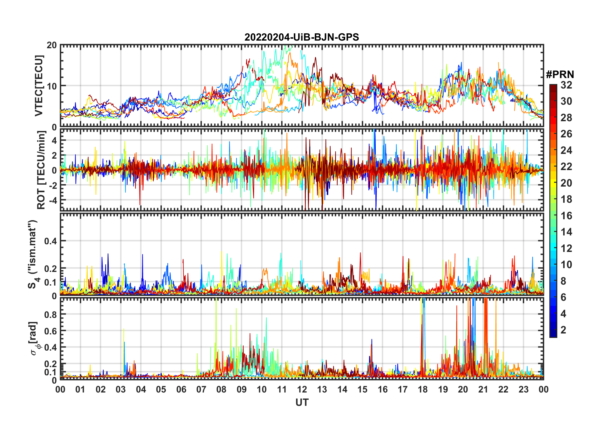The width and height of the screenshot is (604, 422).
Task: Click the S4 axis tick label 0.2
Action: click(50, 268)
